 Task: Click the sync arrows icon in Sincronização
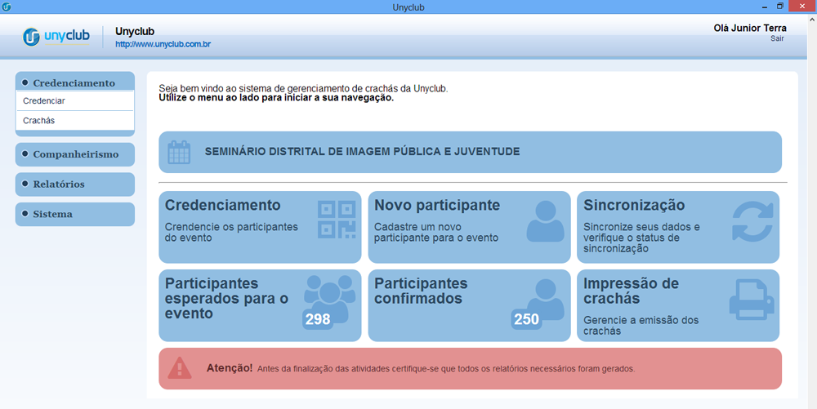pyautogui.click(x=752, y=222)
